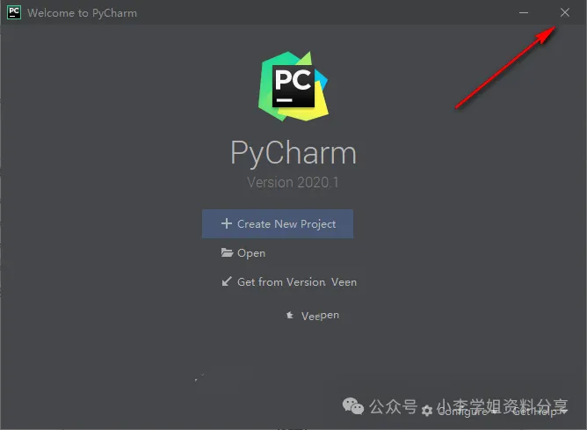
Task: Click the Configure gear icon
Action: coord(427,411)
